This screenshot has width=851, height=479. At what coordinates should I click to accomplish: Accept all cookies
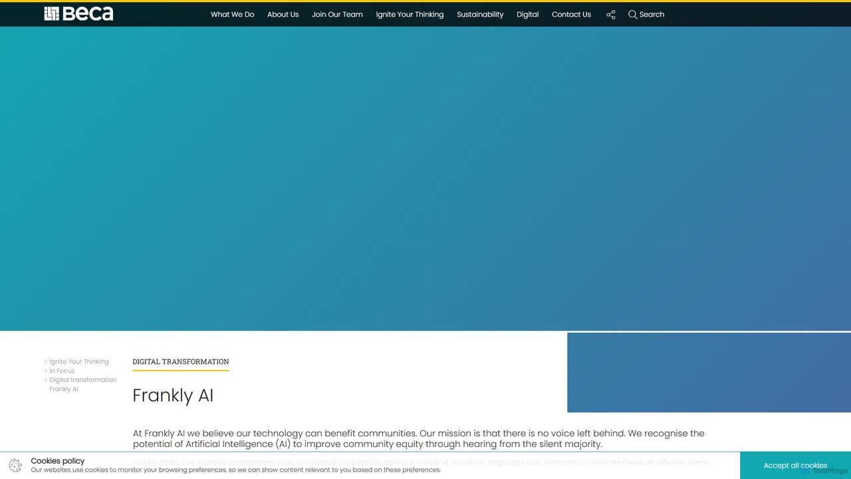click(x=795, y=466)
